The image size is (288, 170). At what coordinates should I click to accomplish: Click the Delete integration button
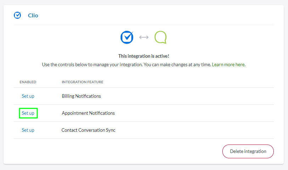click(x=248, y=151)
